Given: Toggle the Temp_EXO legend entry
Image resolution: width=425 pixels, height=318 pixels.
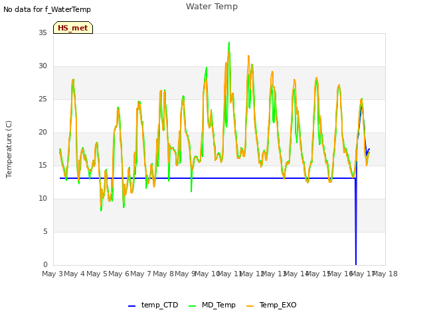Looking at the screenshot, I should tap(272, 305).
